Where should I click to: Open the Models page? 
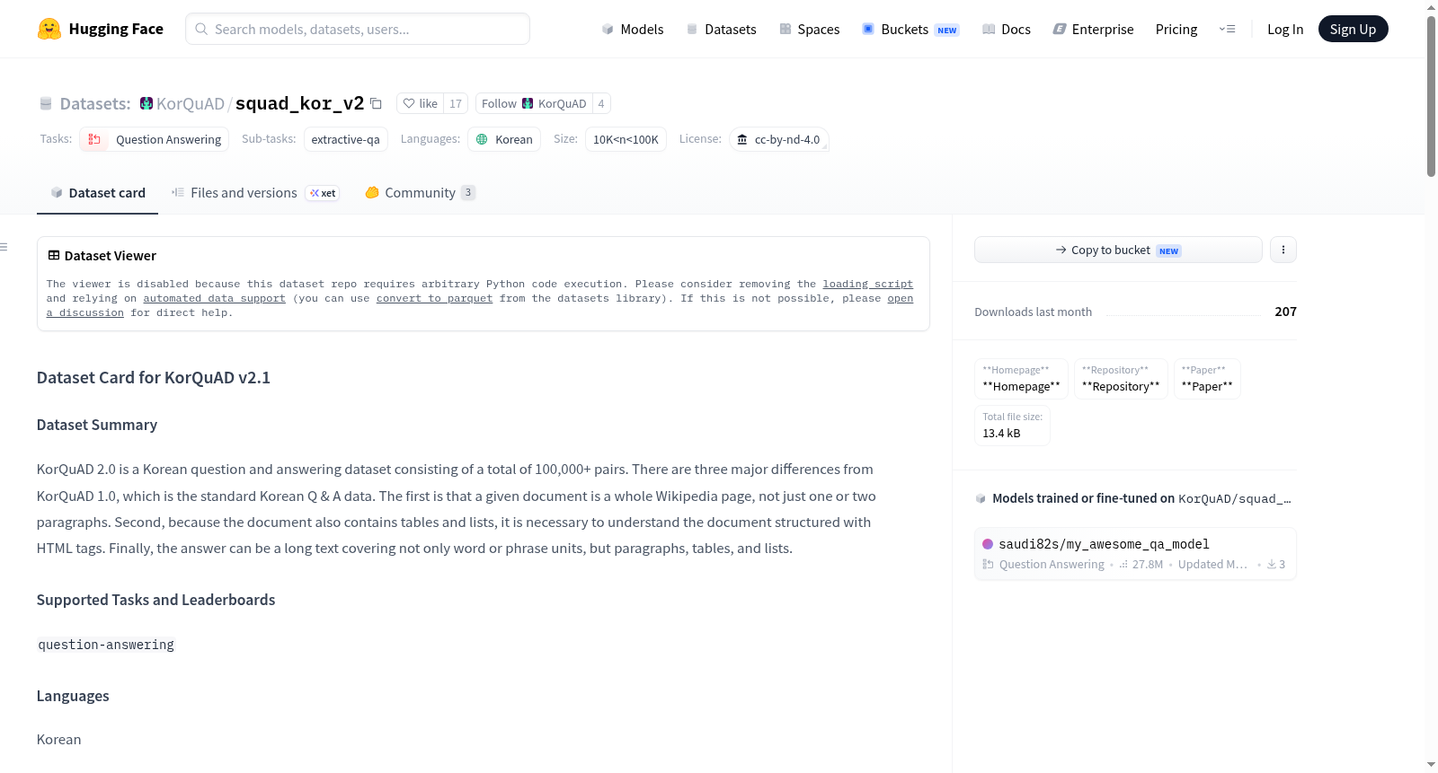(633, 29)
